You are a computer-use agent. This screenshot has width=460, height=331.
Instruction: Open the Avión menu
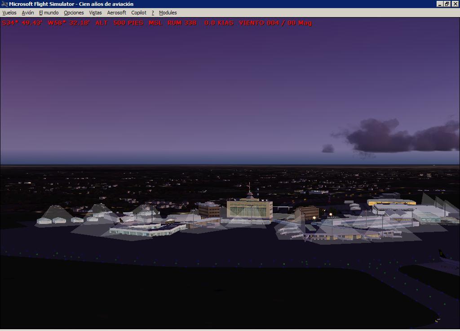[x=28, y=13]
